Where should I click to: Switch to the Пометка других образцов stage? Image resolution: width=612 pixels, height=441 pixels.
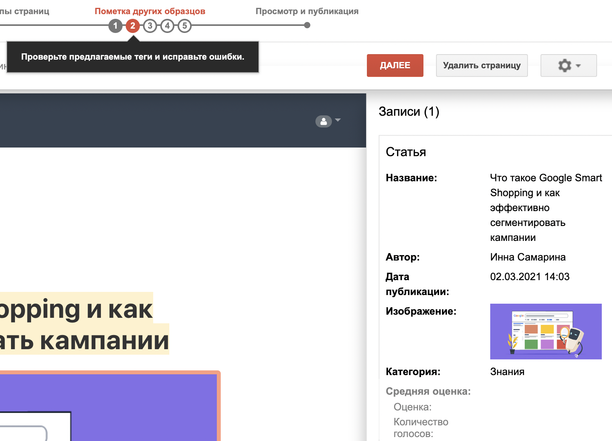coord(150,11)
